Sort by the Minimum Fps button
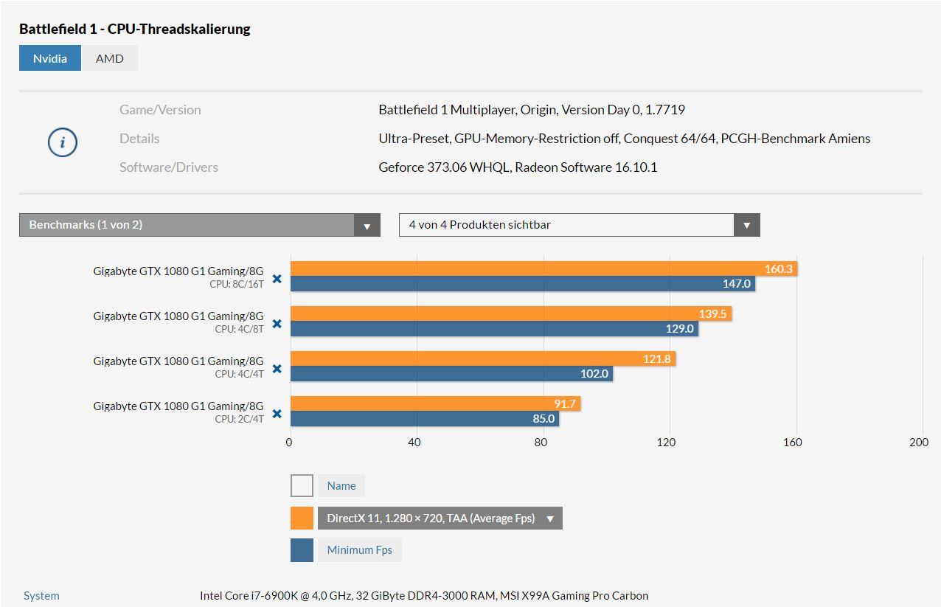941x607 pixels. pos(360,550)
